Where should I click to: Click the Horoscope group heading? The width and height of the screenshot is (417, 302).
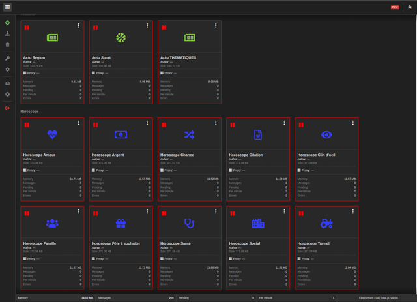click(29, 112)
